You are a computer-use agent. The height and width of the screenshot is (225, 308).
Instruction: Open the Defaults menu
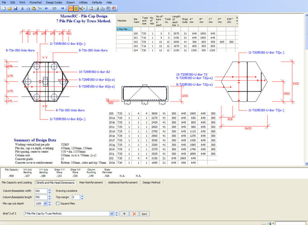97,3
